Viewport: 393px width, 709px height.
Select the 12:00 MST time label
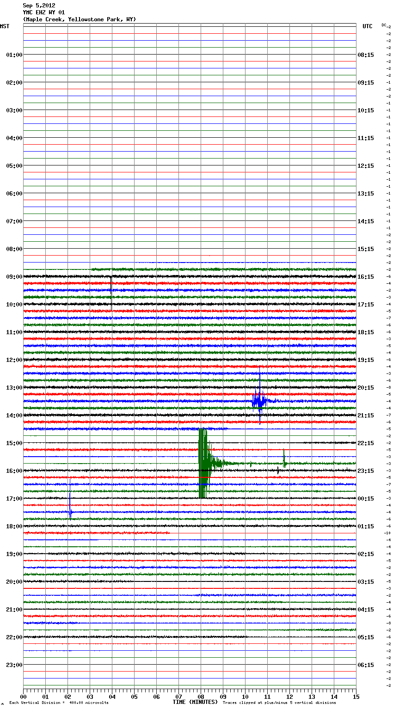14,360
